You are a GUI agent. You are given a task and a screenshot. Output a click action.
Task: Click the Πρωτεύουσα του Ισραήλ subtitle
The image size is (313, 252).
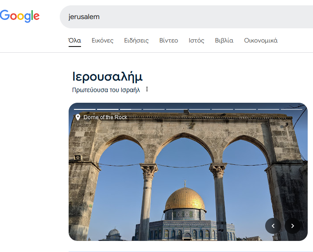(106, 90)
